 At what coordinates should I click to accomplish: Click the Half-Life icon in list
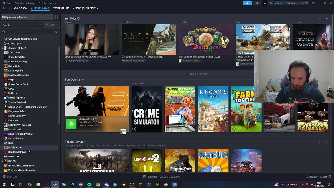pyautogui.click(x=6, y=93)
